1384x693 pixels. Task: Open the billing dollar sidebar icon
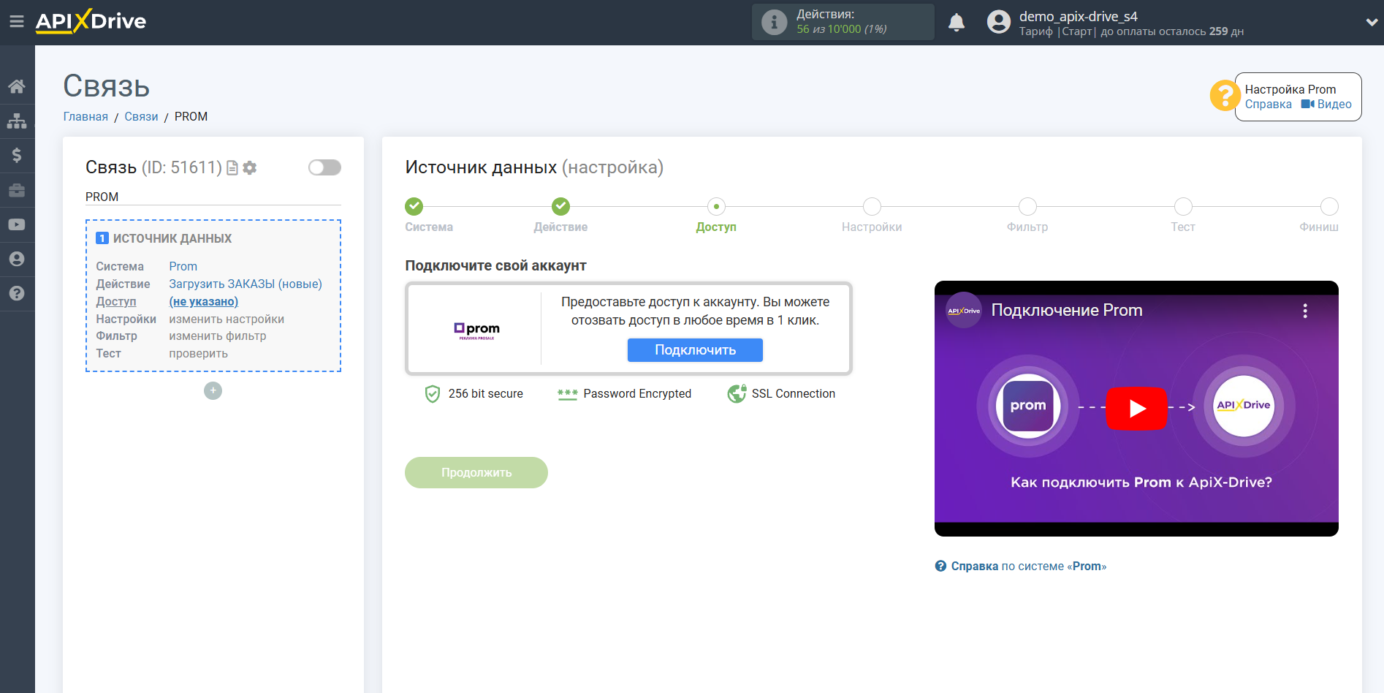point(17,155)
